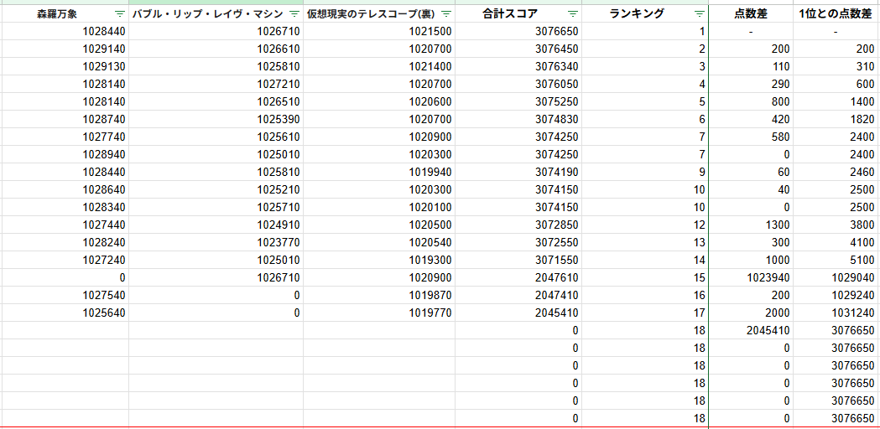Select the 1位との点数差 cell showing 2460
This screenshot has width=880, height=429.
point(836,172)
